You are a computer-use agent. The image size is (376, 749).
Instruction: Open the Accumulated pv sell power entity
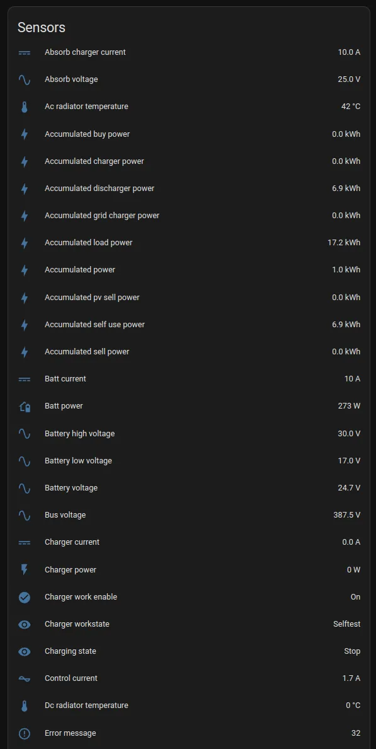(x=189, y=297)
